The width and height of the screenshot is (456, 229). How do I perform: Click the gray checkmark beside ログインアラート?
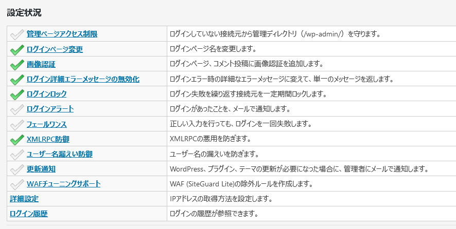17,109
